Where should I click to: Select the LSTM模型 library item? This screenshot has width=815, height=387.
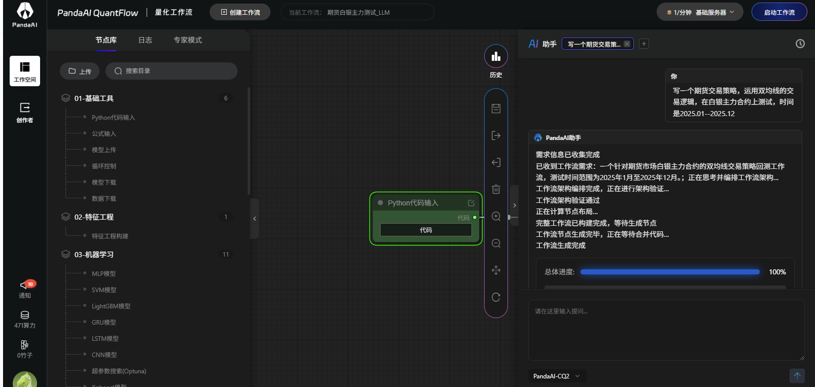pyautogui.click(x=105, y=339)
